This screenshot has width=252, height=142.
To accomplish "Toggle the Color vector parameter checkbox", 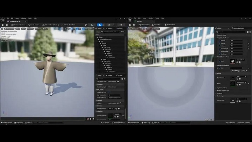I will click(x=218, y=68).
